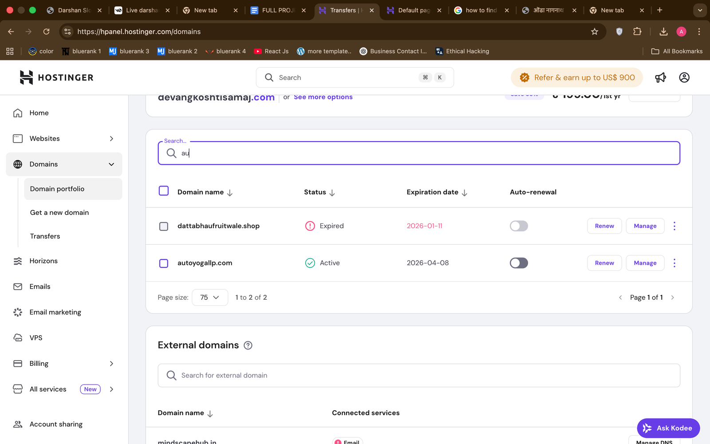The image size is (710, 444).
Task: Open Ask Kodee chat assistant
Action: 668,428
